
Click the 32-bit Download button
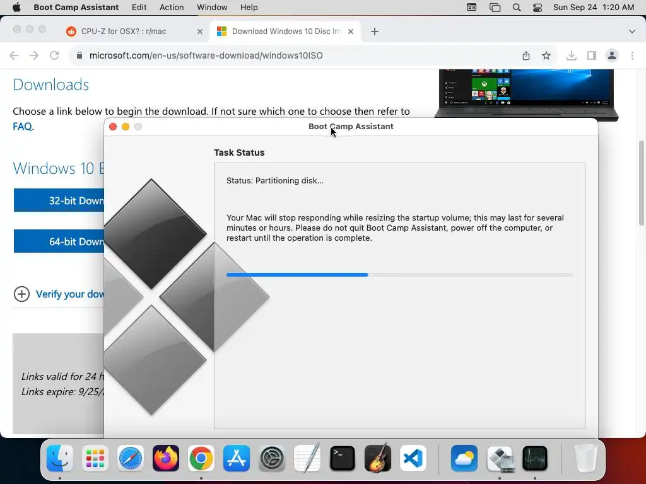click(x=59, y=200)
